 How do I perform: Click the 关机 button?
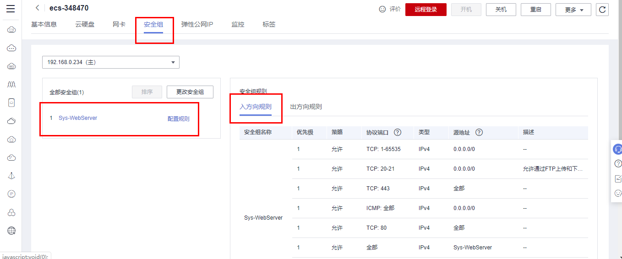pos(501,10)
